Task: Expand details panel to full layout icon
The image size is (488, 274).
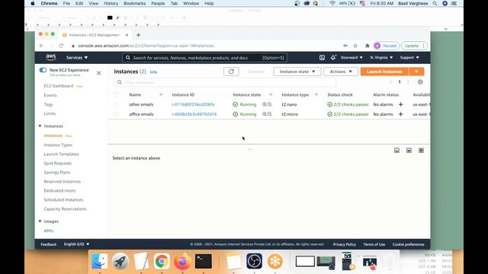Action: point(421,151)
